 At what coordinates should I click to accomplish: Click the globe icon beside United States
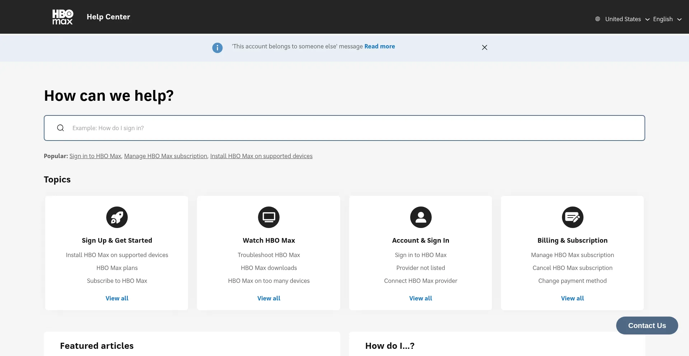[x=597, y=19]
